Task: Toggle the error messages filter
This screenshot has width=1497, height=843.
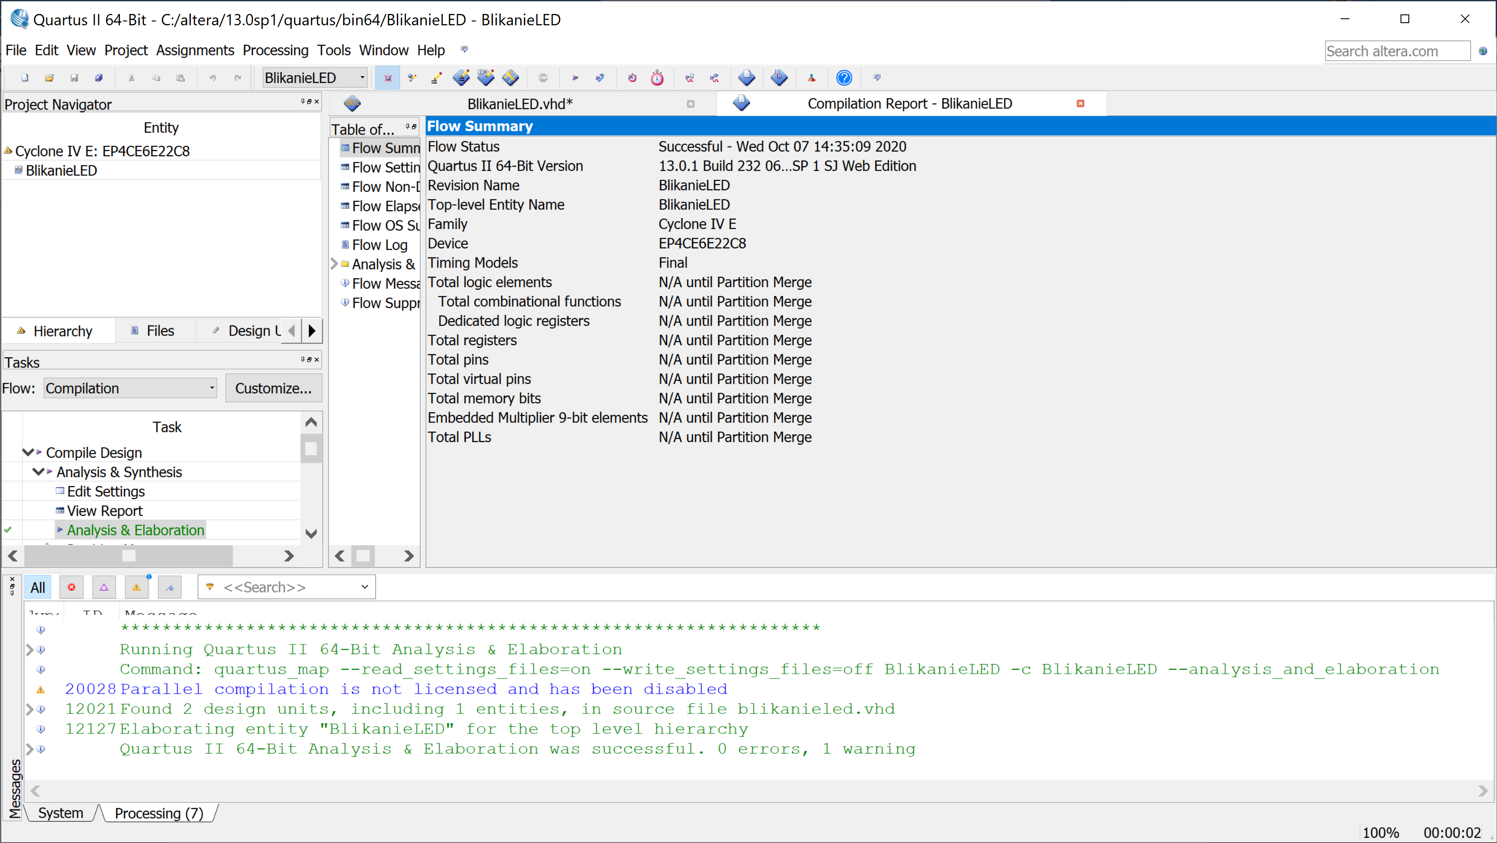Action: (x=72, y=587)
